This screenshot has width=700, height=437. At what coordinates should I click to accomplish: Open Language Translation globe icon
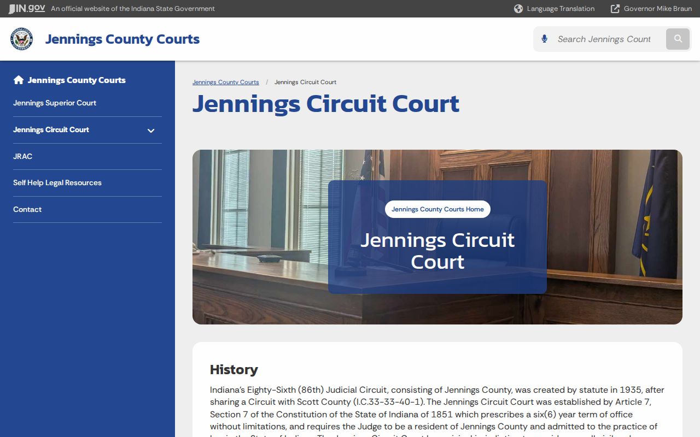pyautogui.click(x=518, y=9)
